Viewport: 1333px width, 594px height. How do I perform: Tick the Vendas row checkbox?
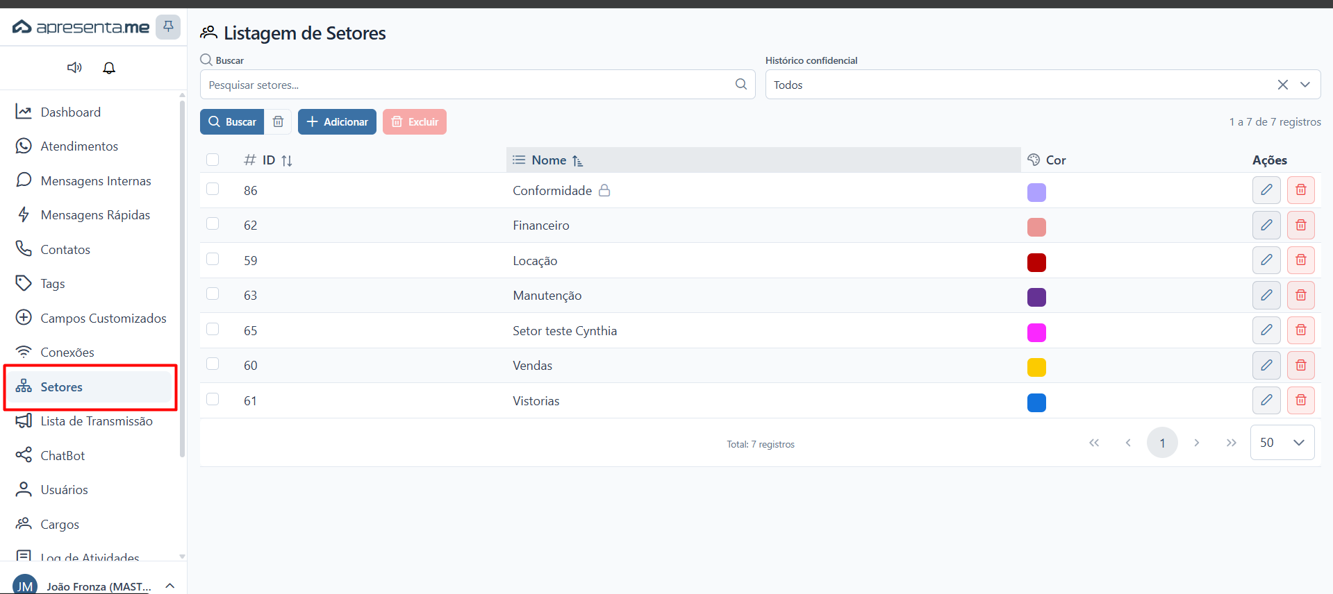(213, 364)
